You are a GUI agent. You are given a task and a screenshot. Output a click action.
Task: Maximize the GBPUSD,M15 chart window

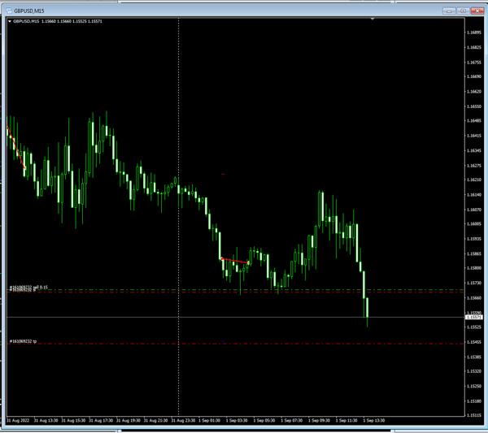[x=463, y=11]
